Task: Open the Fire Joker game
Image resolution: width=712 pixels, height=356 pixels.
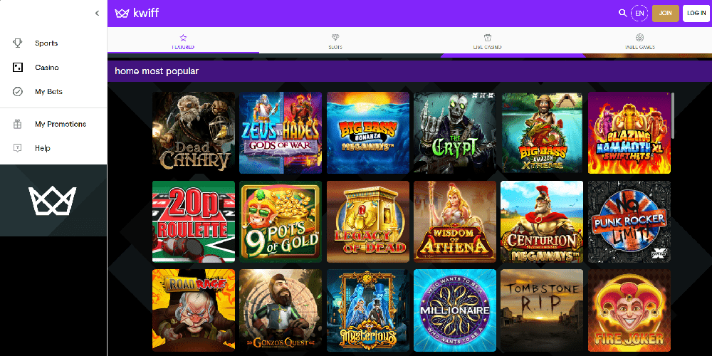Action: [x=629, y=310]
